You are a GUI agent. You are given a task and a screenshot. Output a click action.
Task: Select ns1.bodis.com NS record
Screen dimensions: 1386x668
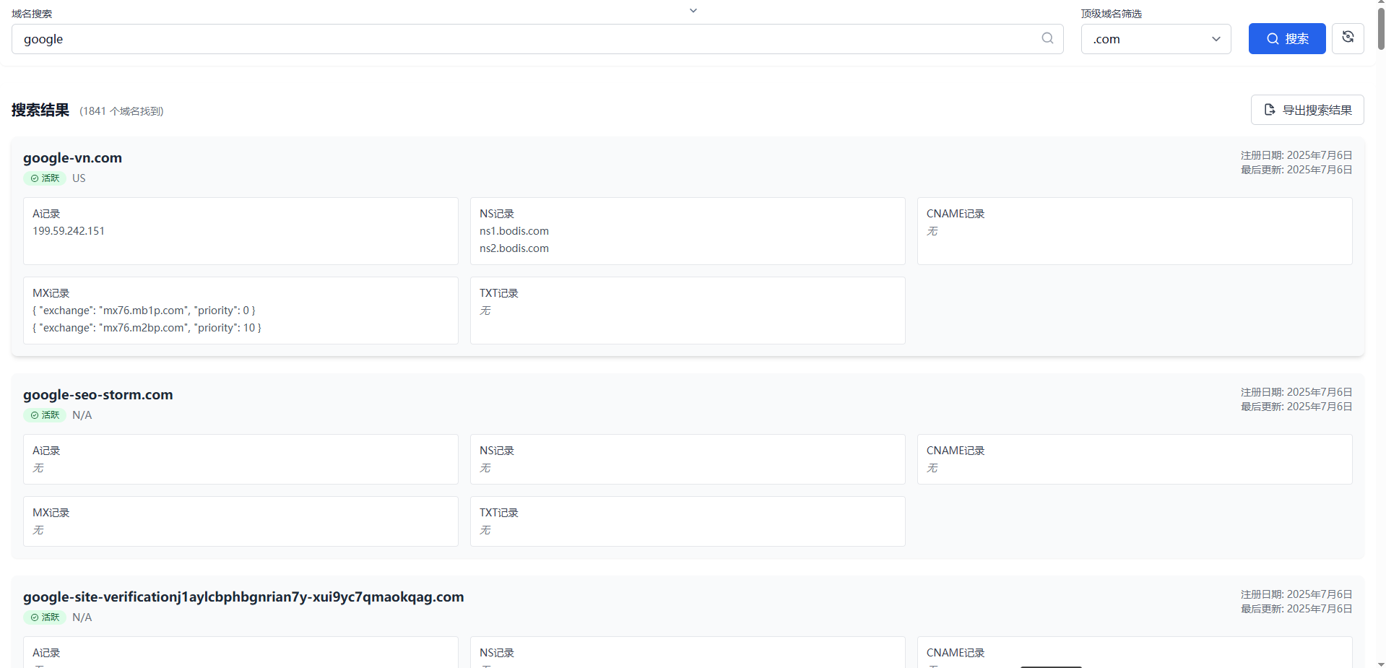[x=514, y=231]
